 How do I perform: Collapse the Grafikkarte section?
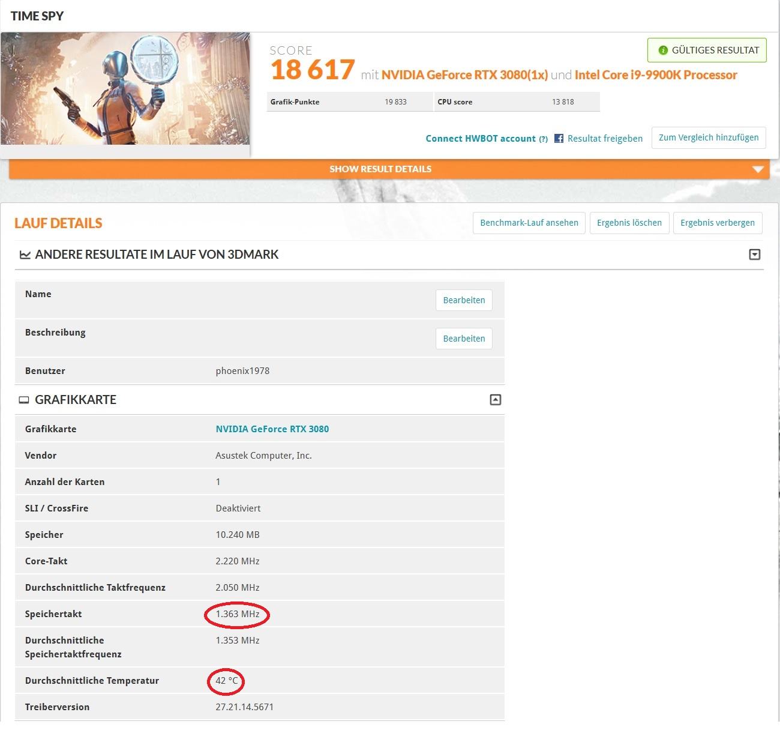(496, 400)
